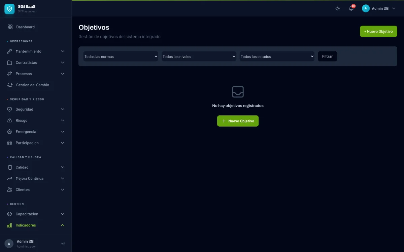Click the top-right Nuevo Objetivo button
Screen dimensions: 404x252
[378, 31]
